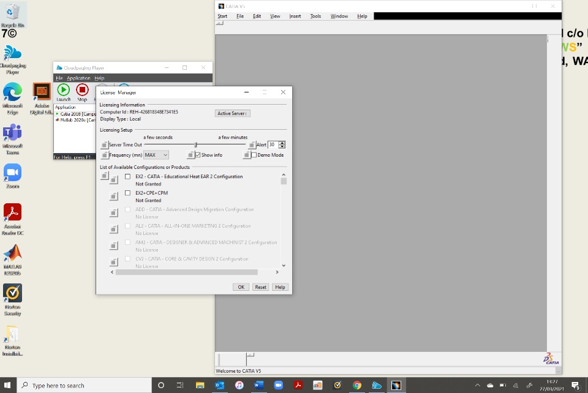Open the Zoom desktop shortcut
Viewport: 588px width, 393px height.
point(12,176)
